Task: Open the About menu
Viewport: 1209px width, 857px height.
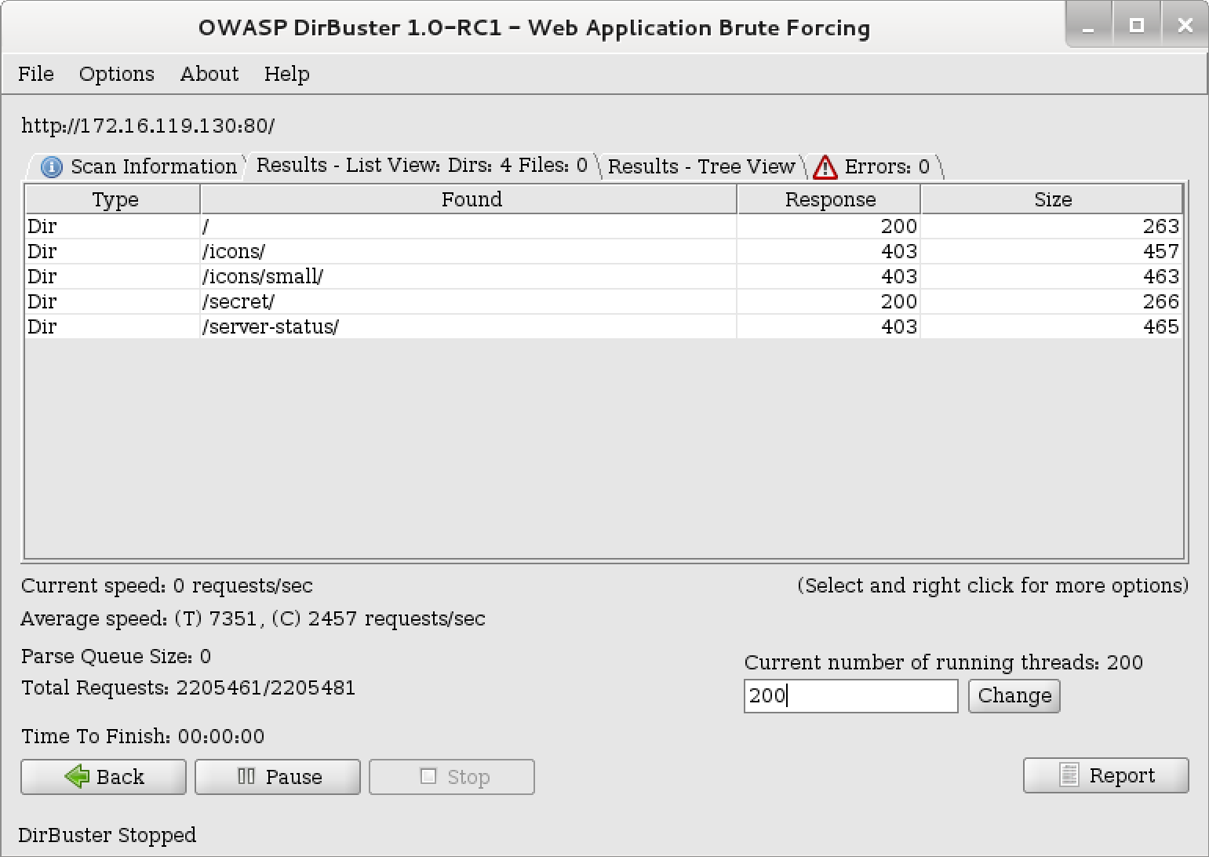Action: pos(209,74)
